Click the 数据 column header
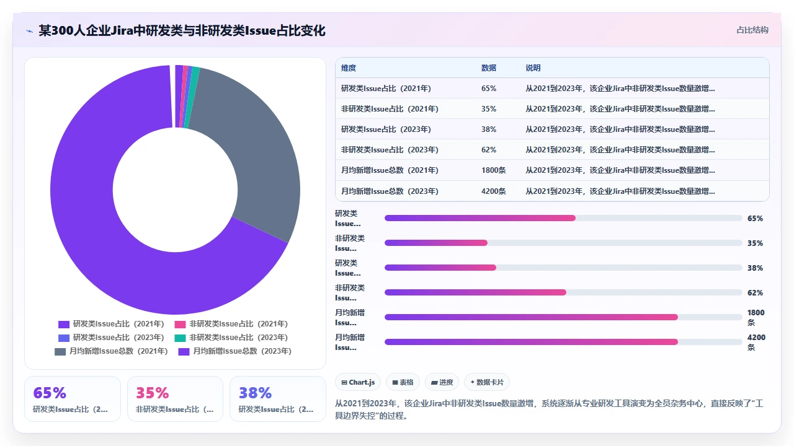The width and height of the screenshot is (794, 446). tap(489, 68)
